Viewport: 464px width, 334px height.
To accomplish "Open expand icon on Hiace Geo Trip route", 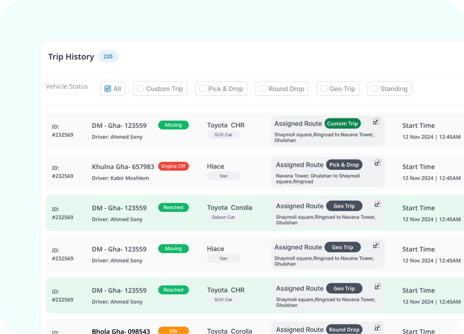I will 376,245.
